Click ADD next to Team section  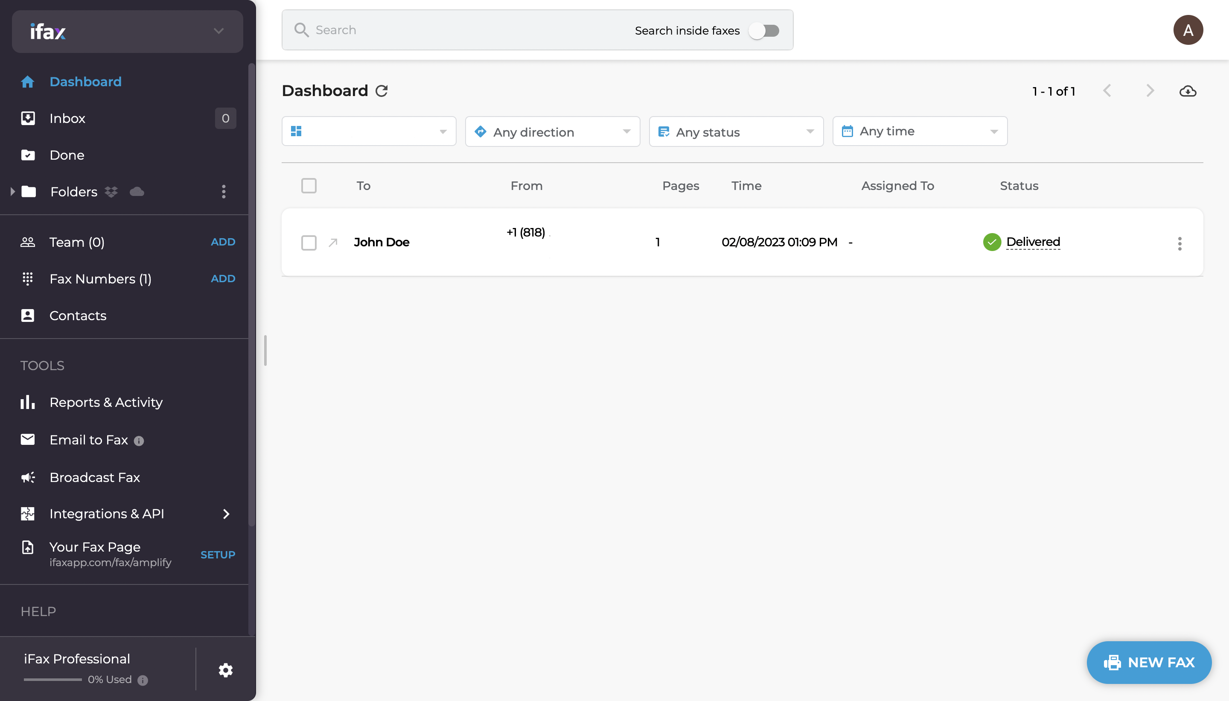[223, 242]
